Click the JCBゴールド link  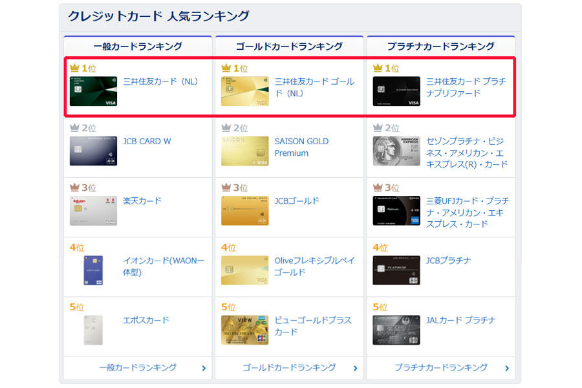tap(297, 201)
